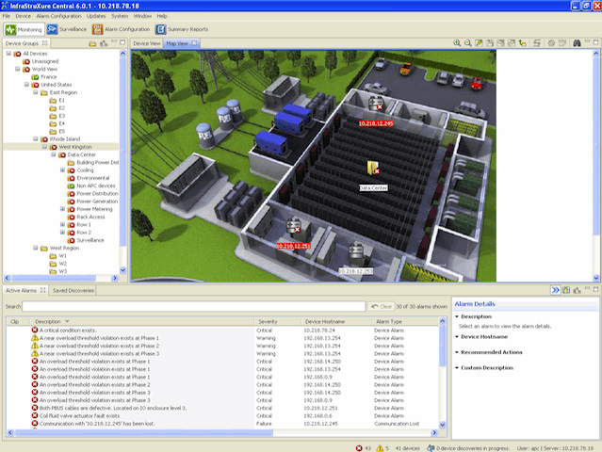Collapse the Custom Description section

[x=457, y=367]
